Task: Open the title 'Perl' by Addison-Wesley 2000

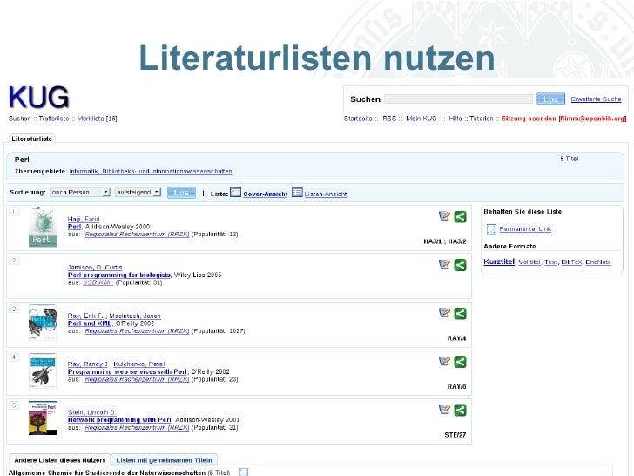Action: pyautogui.click(x=74, y=227)
